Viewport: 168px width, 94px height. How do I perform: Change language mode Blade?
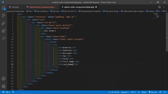[x=144, y=92]
